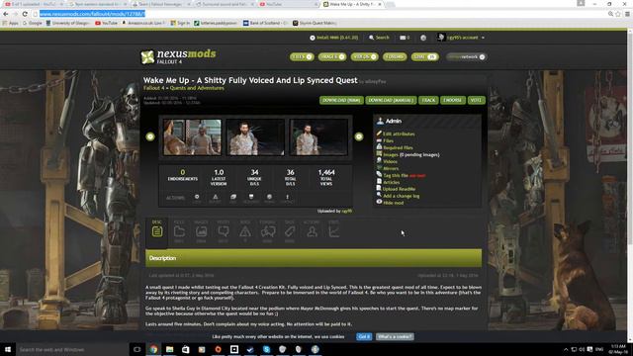
Task: Show previous gallery images arrow
Action: 150,136
